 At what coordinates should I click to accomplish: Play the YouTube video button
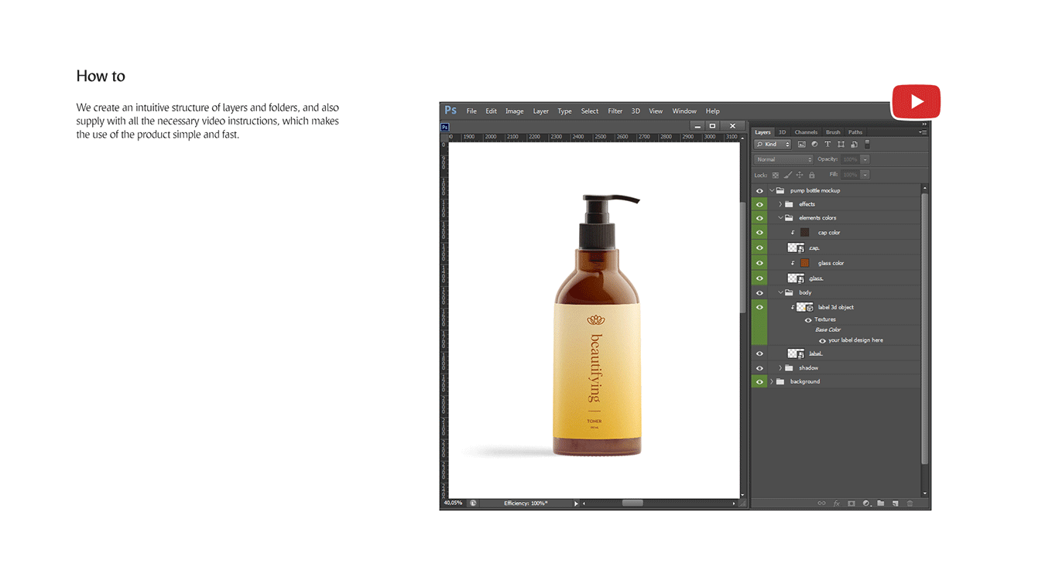tap(917, 101)
